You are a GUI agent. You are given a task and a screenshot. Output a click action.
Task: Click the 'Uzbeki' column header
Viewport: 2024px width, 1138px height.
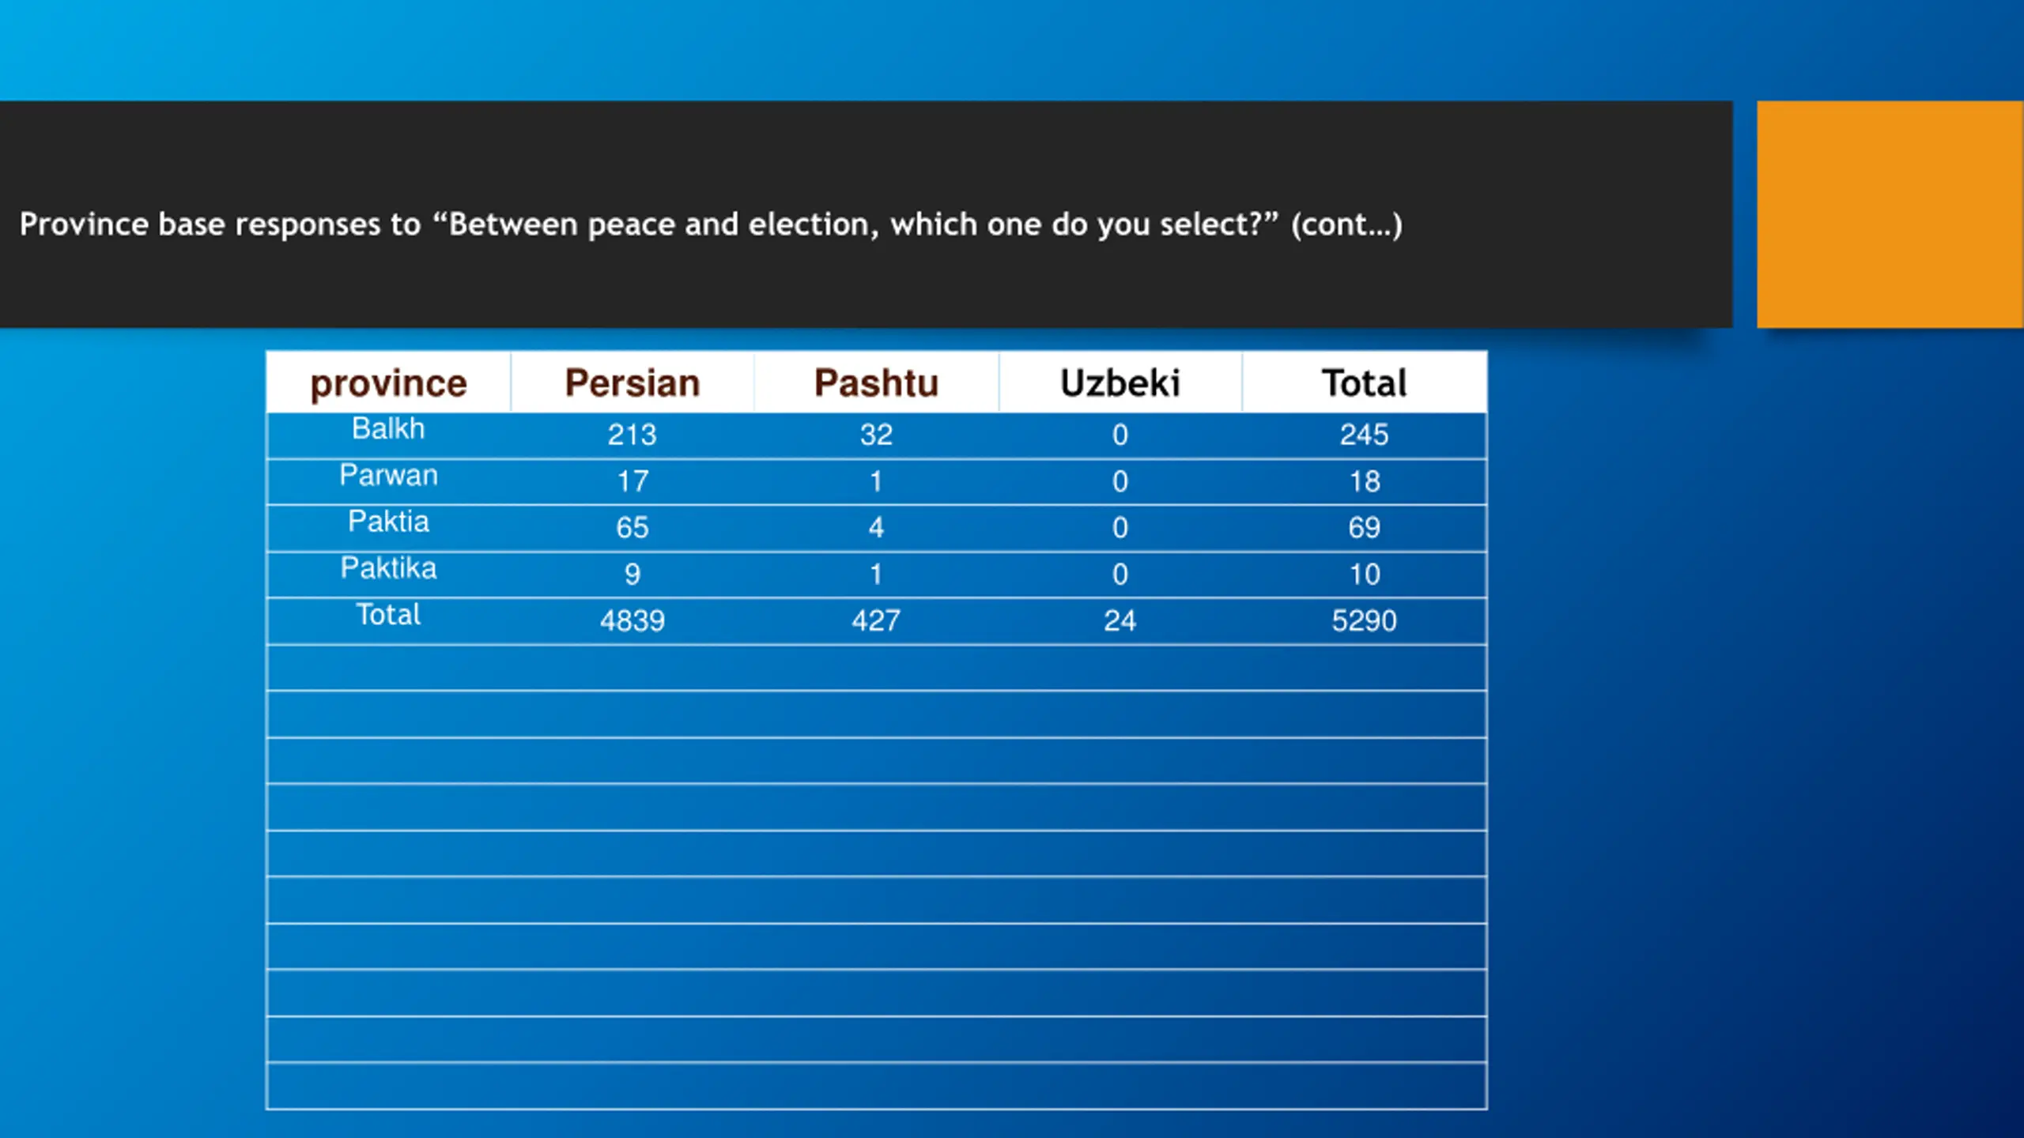(1120, 383)
